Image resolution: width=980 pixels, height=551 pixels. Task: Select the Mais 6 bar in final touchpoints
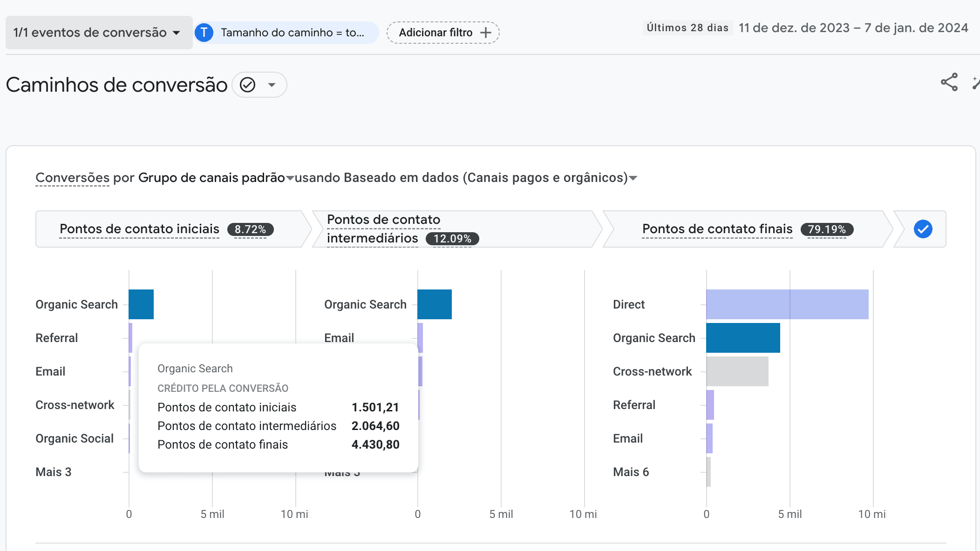click(x=709, y=471)
